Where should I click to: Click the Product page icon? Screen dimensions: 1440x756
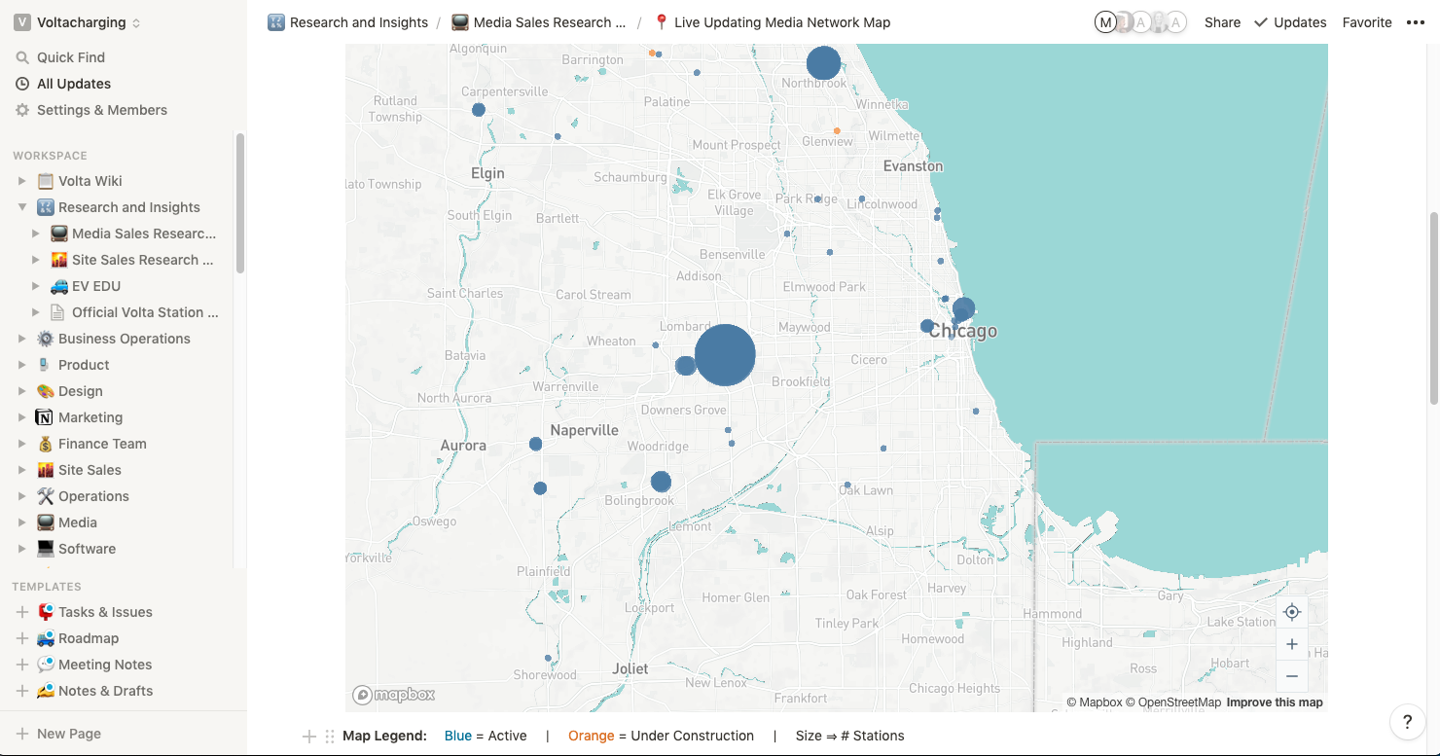[45, 365]
